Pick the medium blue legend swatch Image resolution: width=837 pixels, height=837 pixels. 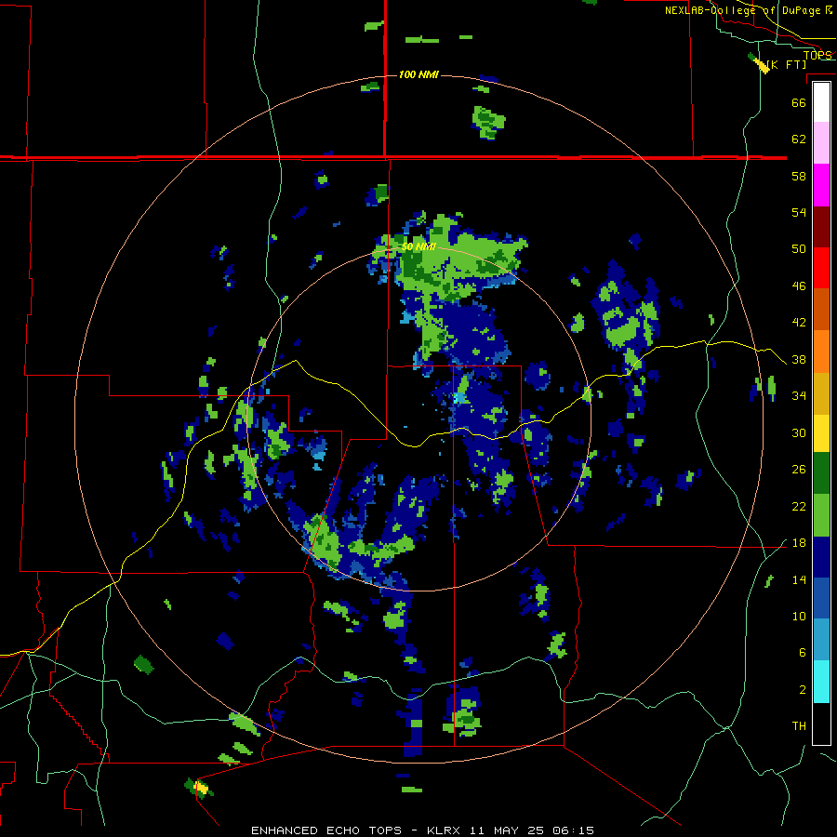click(x=821, y=598)
